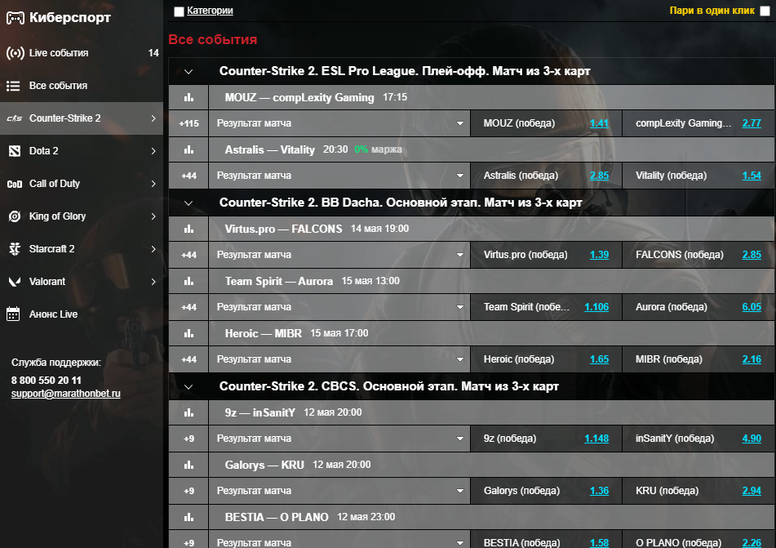The width and height of the screenshot is (776, 548).
Task: Open statistics icon for BESTIA — O PLANO
Action: pyautogui.click(x=188, y=517)
